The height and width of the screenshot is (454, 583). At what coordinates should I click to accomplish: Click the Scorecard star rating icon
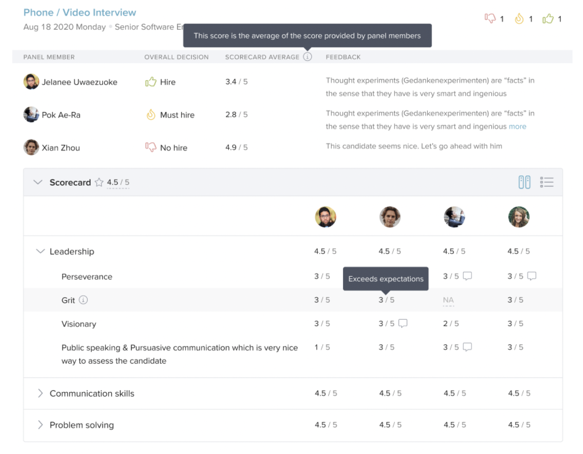pyautogui.click(x=99, y=182)
